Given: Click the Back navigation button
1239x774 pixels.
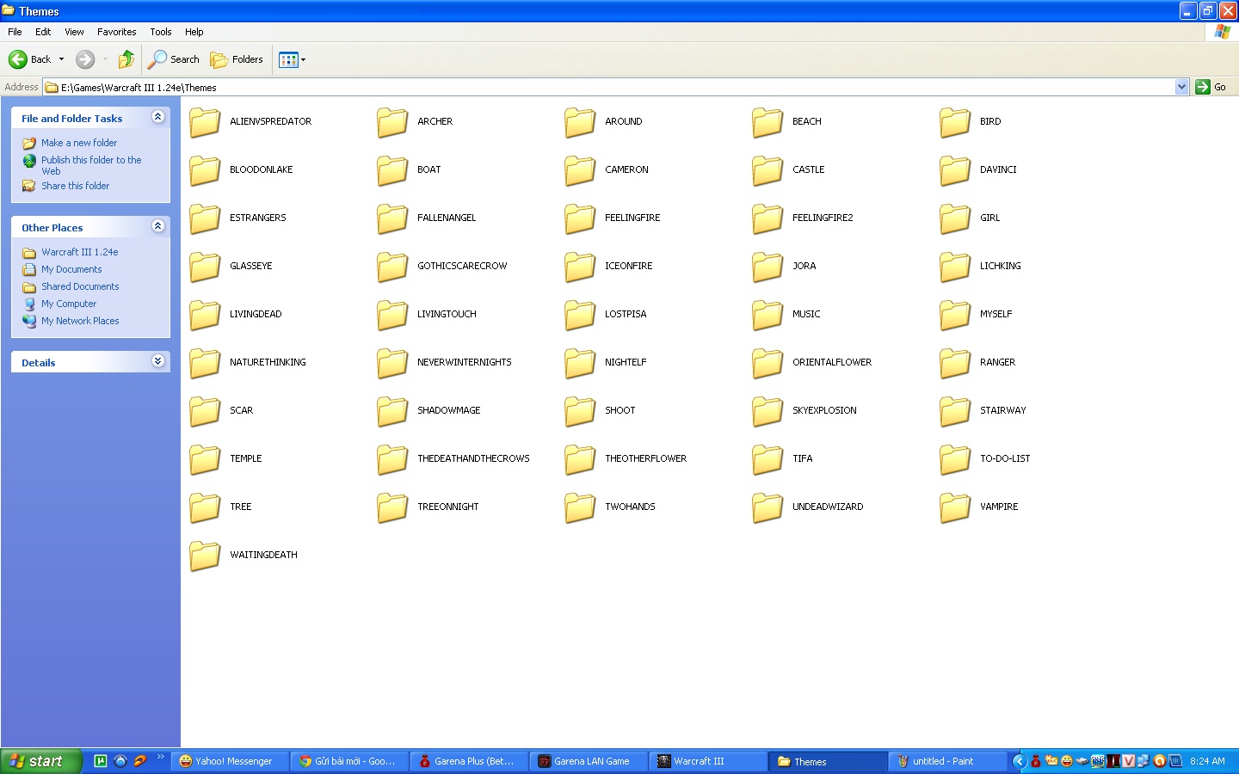Looking at the screenshot, I should click(x=30, y=59).
